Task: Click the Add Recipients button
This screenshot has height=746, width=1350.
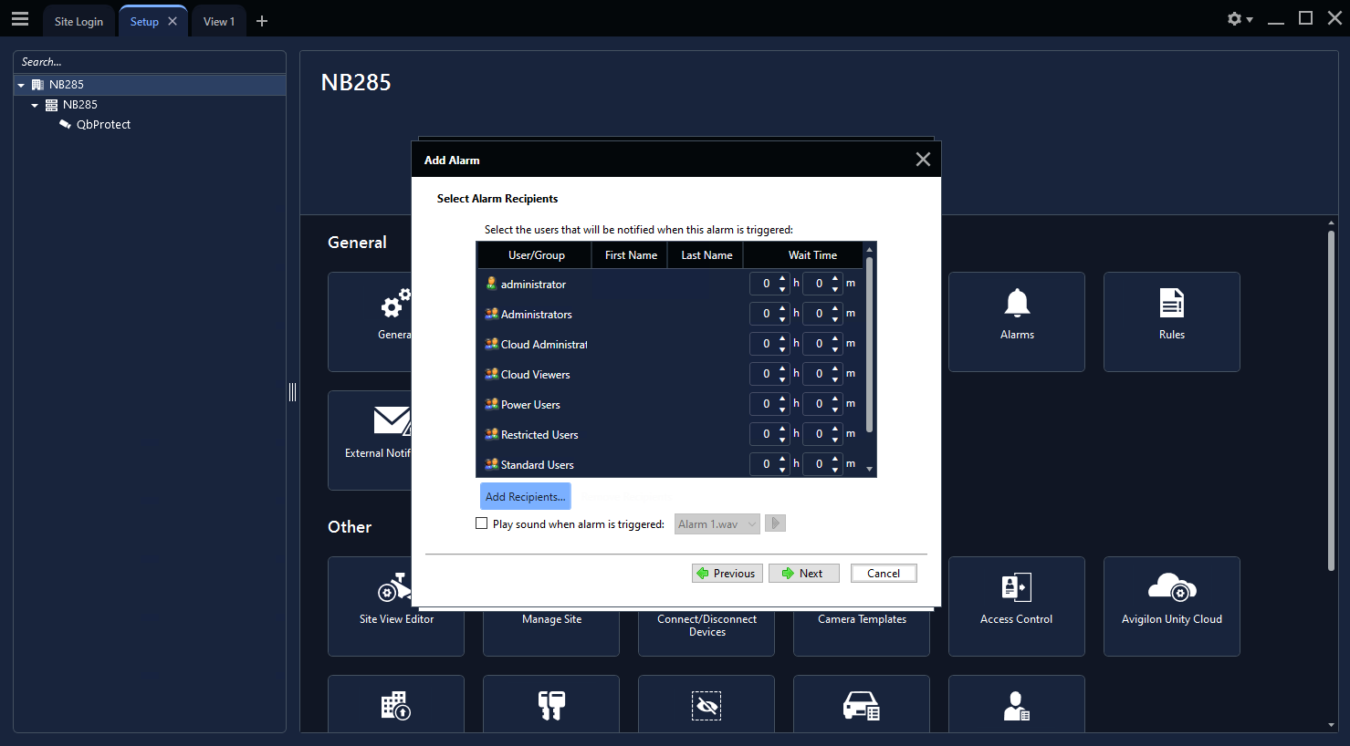Action: coord(525,497)
